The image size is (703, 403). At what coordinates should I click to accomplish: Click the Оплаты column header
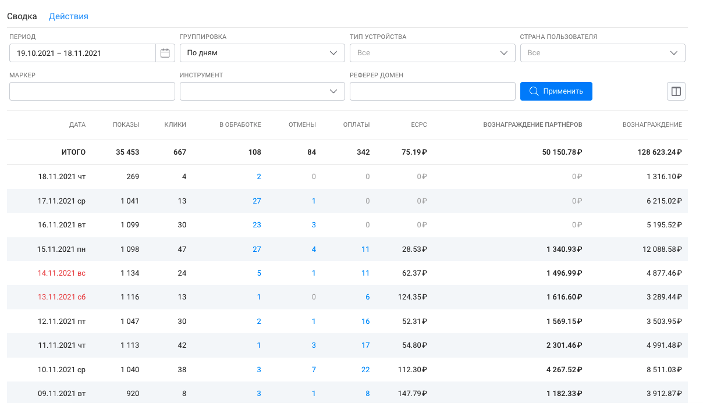tap(356, 124)
